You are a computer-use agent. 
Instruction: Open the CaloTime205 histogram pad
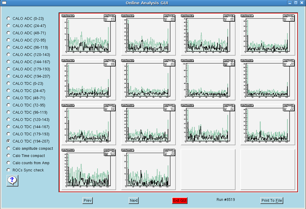268,124
